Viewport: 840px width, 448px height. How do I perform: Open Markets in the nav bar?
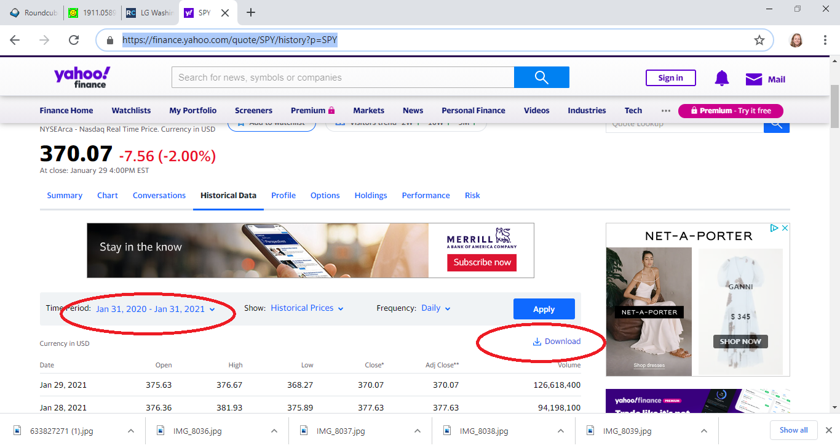[x=369, y=110]
